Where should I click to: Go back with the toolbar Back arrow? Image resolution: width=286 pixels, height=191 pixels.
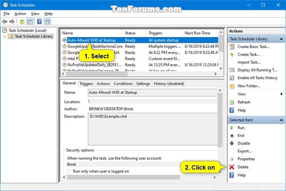click(x=5, y=22)
